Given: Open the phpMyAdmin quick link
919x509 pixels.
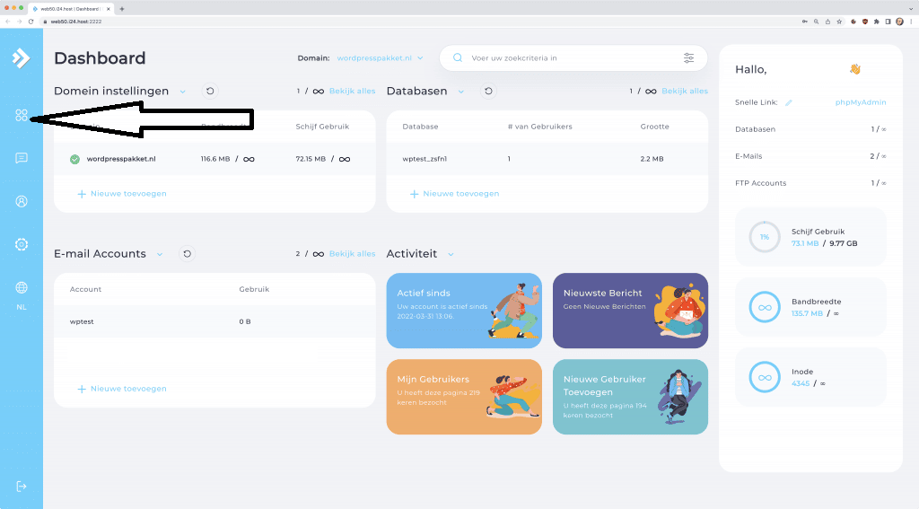Looking at the screenshot, I should [x=861, y=102].
